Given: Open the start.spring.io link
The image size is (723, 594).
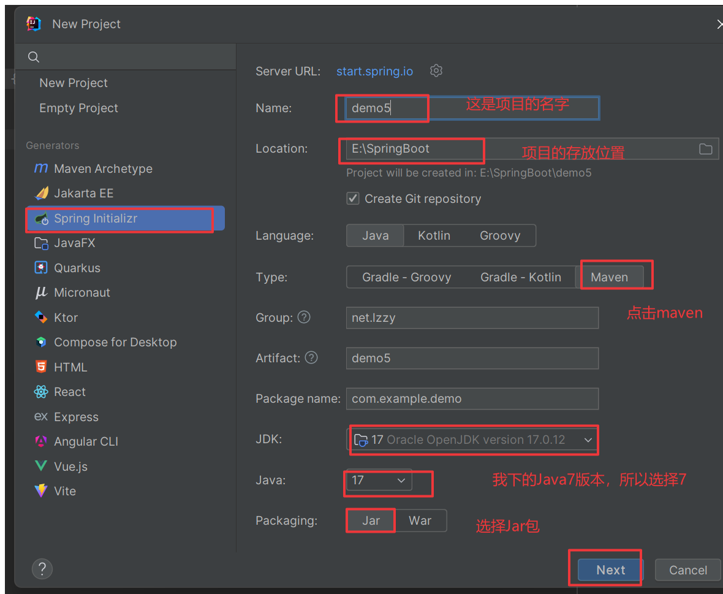Looking at the screenshot, I should tap(374, 72).
